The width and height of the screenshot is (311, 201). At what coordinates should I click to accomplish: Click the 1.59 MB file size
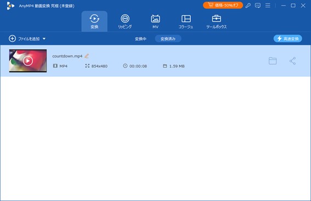177,66
